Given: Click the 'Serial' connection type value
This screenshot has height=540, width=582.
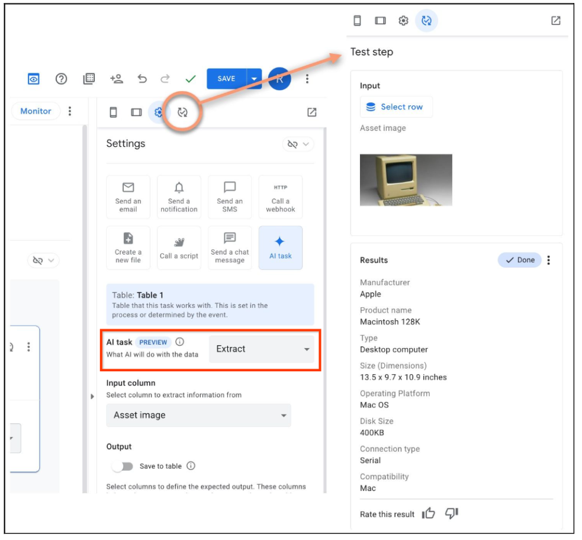Looking at the screenshot, I should coord(370,461).
